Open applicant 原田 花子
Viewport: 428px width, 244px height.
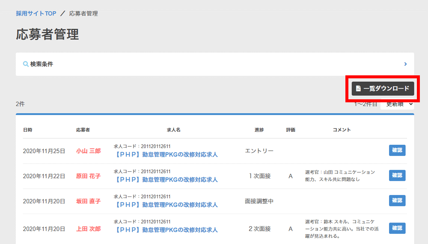88,176
